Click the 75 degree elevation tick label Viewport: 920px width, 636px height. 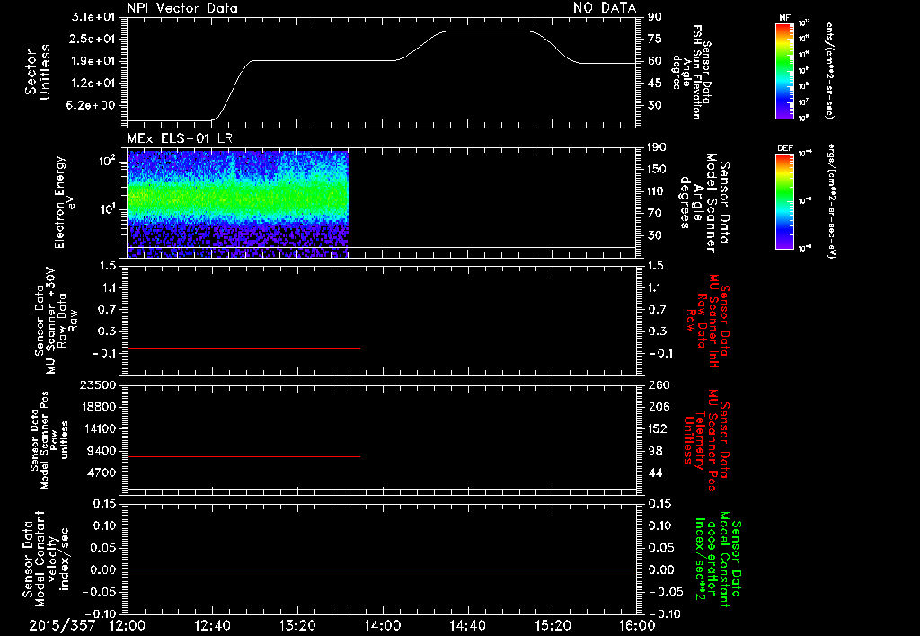[x=655, y=39]
